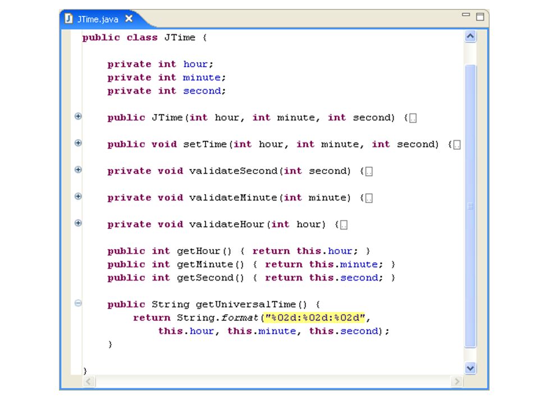The height and width of the screenshot is (404, 539).
Task: Click 'this.hour' in the getHour return statement
Action: [324, 251]
